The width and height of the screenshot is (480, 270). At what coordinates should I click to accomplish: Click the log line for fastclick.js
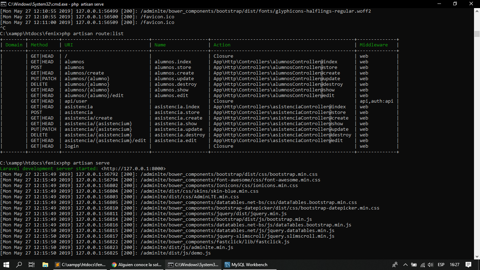tap(145, 242)
